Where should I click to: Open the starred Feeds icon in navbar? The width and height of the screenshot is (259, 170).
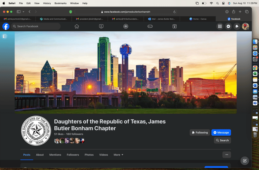[175, 26]
